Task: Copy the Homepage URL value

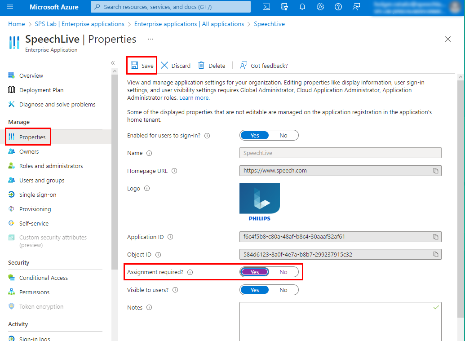Action: (435, 171)
